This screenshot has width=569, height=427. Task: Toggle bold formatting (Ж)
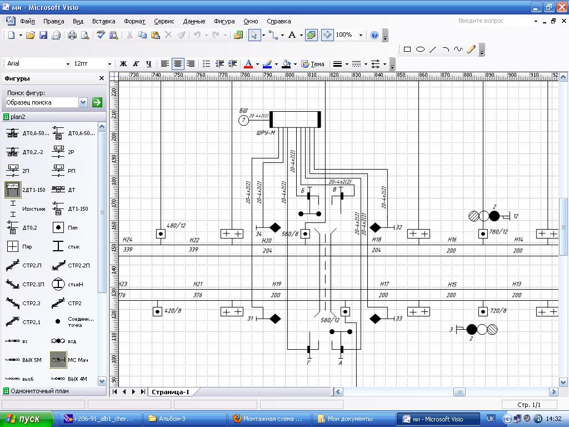click(123, 64)
